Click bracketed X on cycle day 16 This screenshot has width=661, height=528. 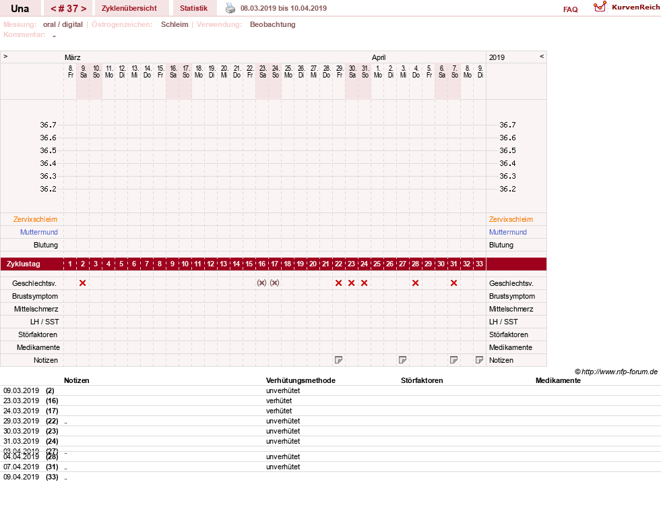point(262,283)
